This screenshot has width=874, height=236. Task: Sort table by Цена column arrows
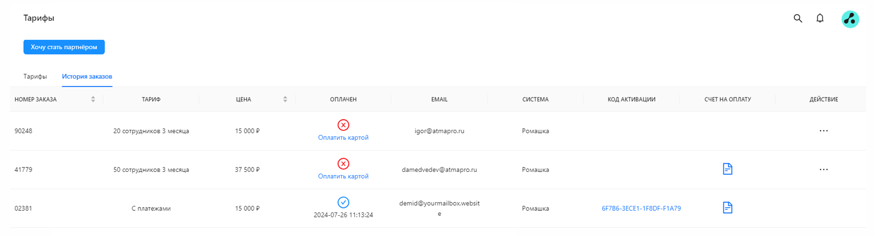point(285,100)
